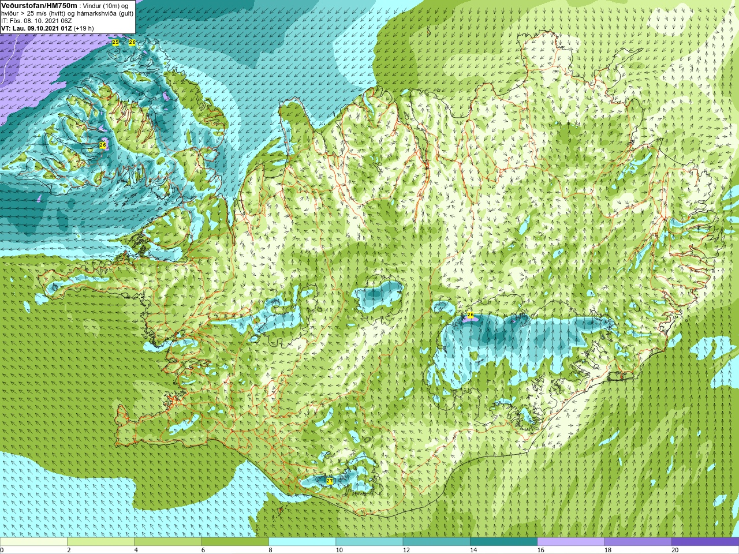Screen dimensions: 739x554
Task: Click the '4' label on the wind scale
Action: [136, 550]
